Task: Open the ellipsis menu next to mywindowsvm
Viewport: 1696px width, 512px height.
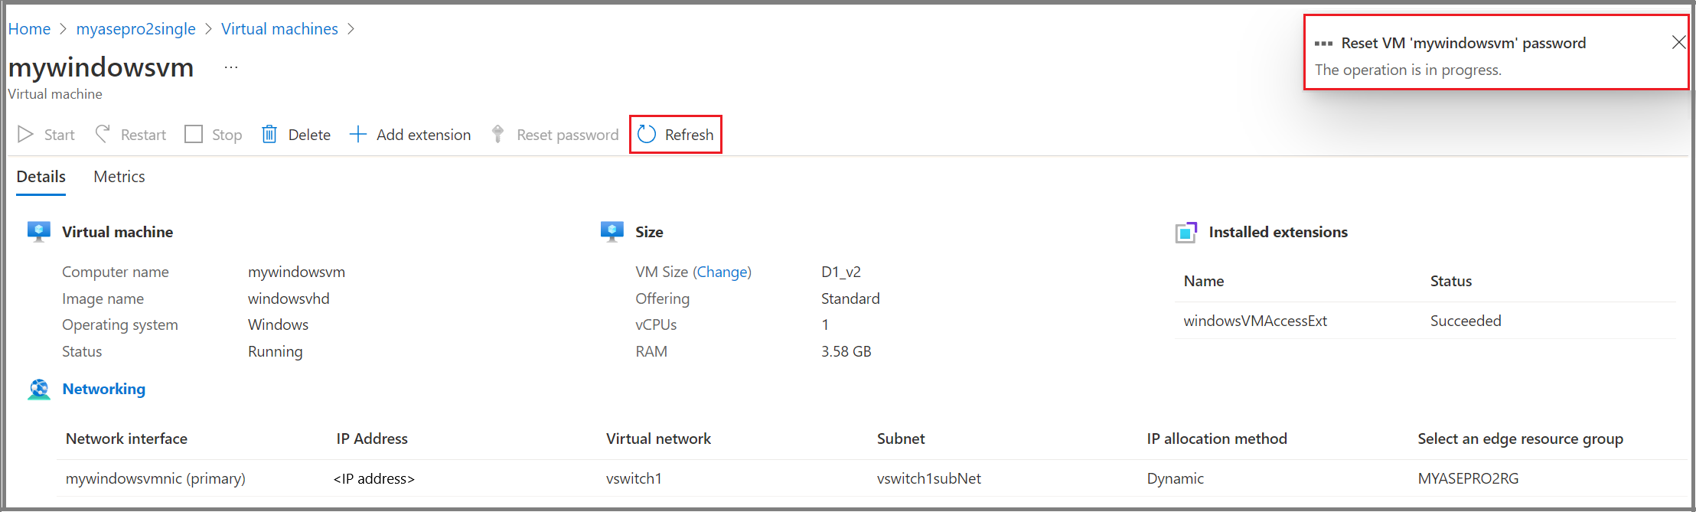Action: [231, 67]
